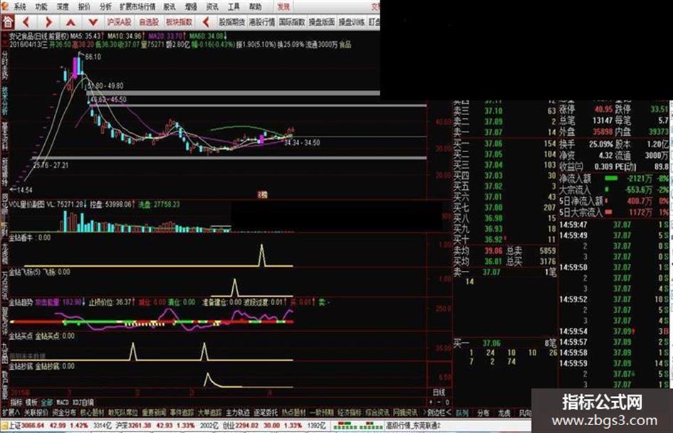Viewport: 673px width, 433px height.
Task: Open the 主力轨迹 bottom tab
Action: [x=238, y=412]
